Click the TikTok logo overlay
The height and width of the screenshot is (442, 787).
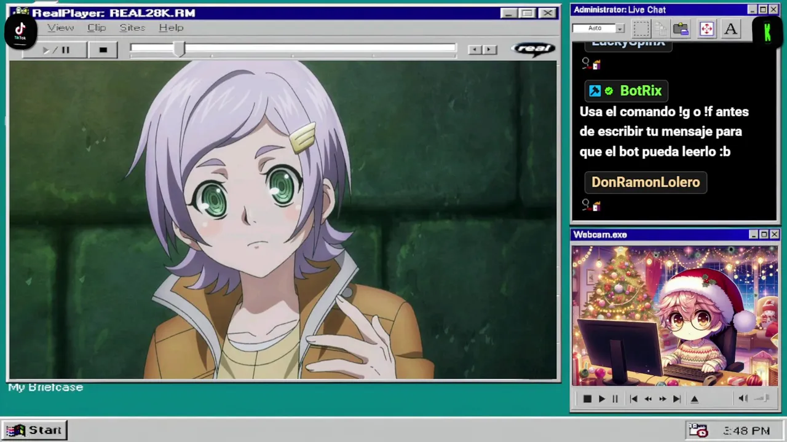(20, 31)
